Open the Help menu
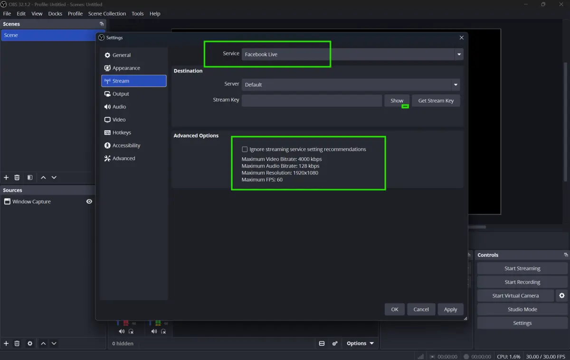This screenshot has width=570, height=360. click(155, 13)
